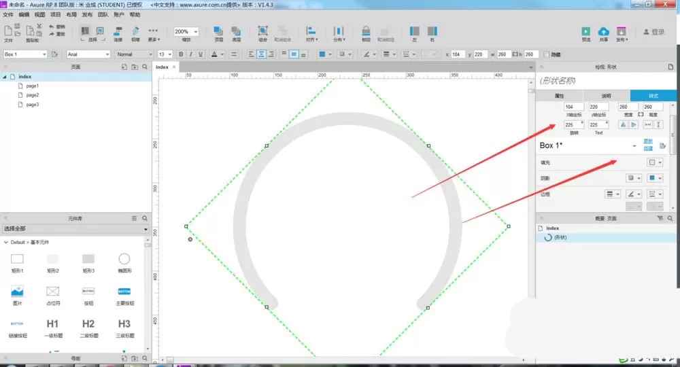Select the shape (形状) item in Outline
The image size is (680, 367).
[606, 237]
